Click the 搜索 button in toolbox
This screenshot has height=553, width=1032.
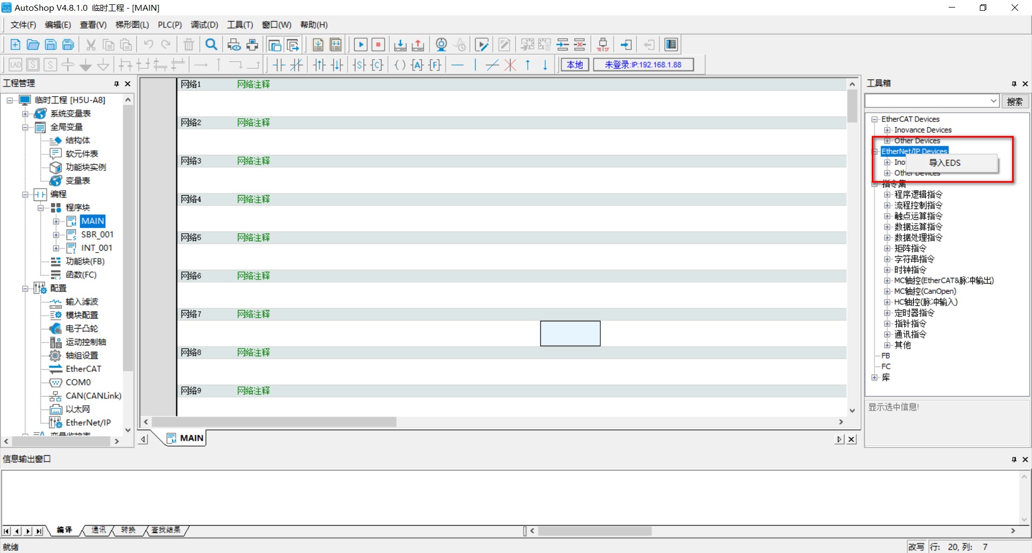click(1015, 102)
